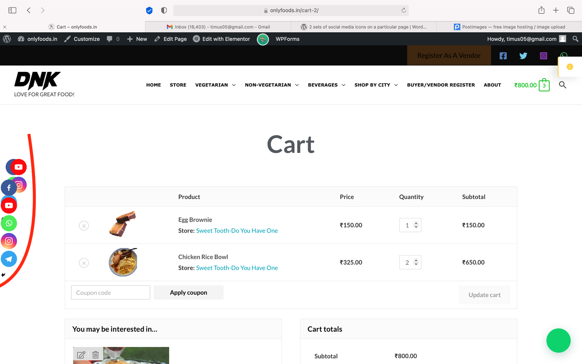Open the Chicken Rice Bowl product thumbnail

click(123, 262)
